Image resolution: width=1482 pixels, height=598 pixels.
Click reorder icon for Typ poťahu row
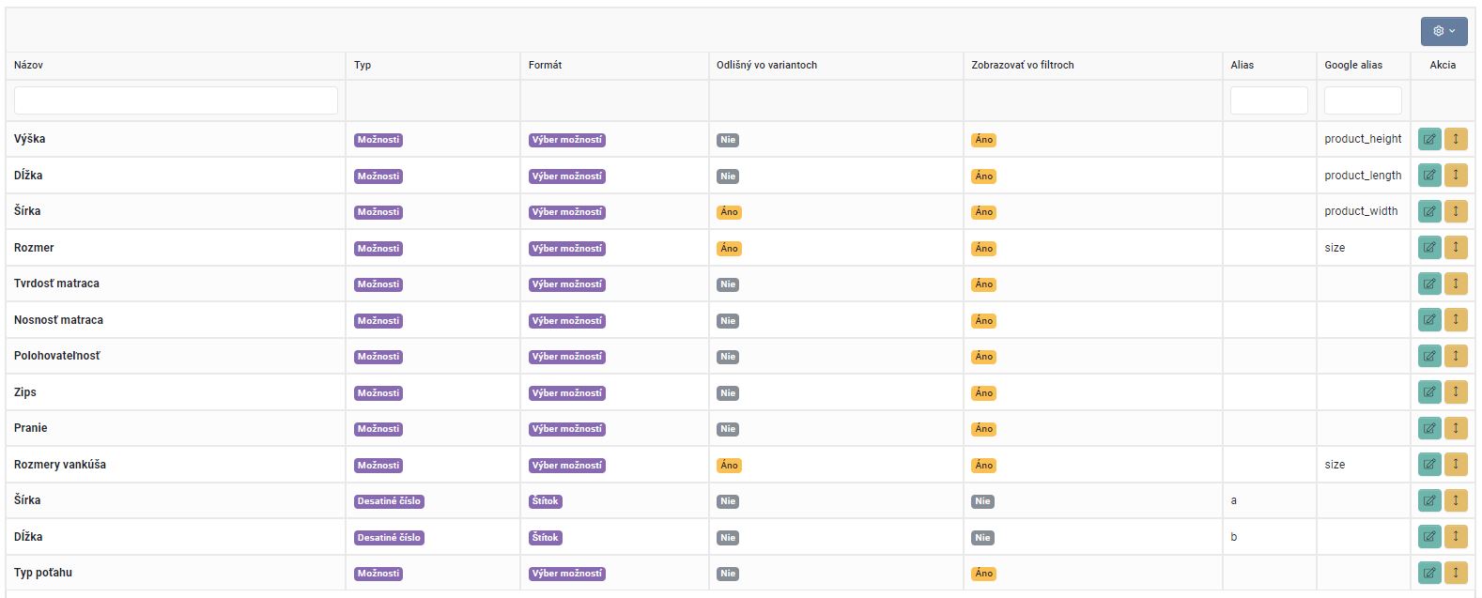(x=1456, y=573)
